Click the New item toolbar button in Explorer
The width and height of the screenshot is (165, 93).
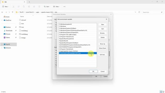[x=5, y=6]
